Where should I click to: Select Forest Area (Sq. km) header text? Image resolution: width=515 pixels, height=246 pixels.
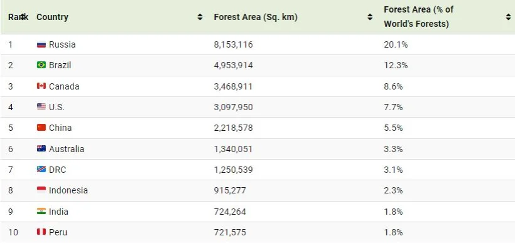point(256,17)
